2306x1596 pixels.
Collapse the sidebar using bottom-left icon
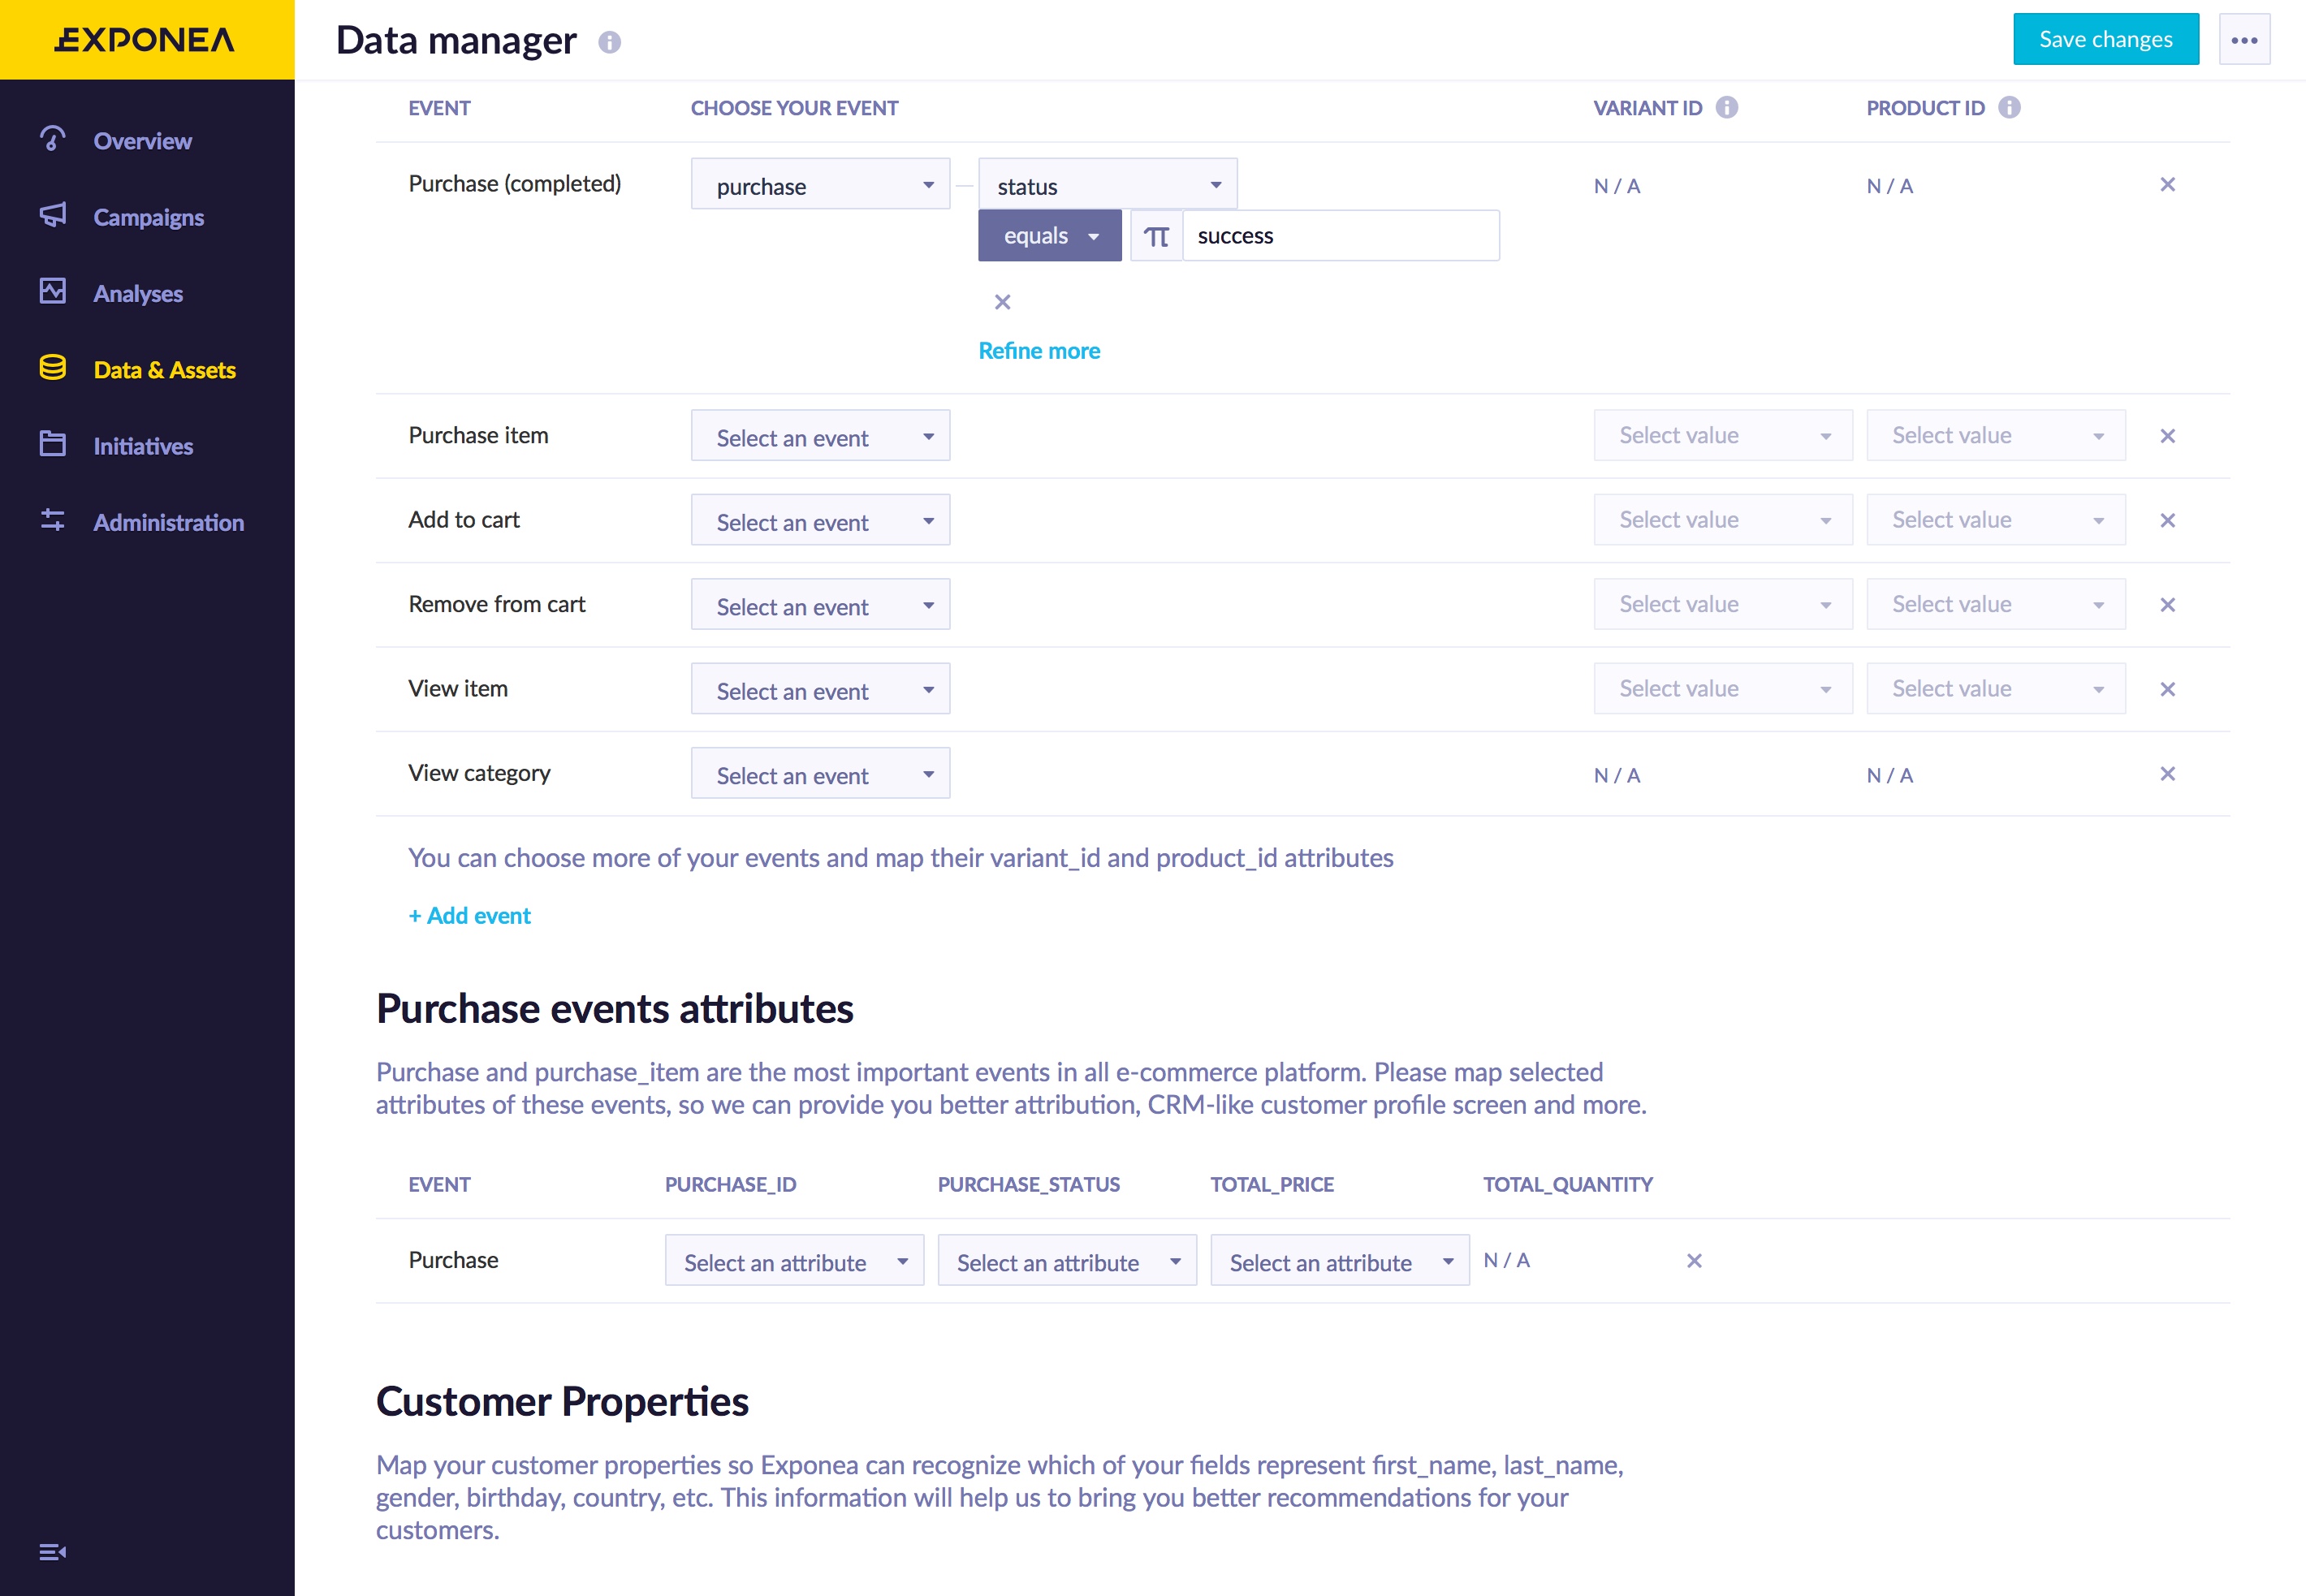coord(52,1551)
